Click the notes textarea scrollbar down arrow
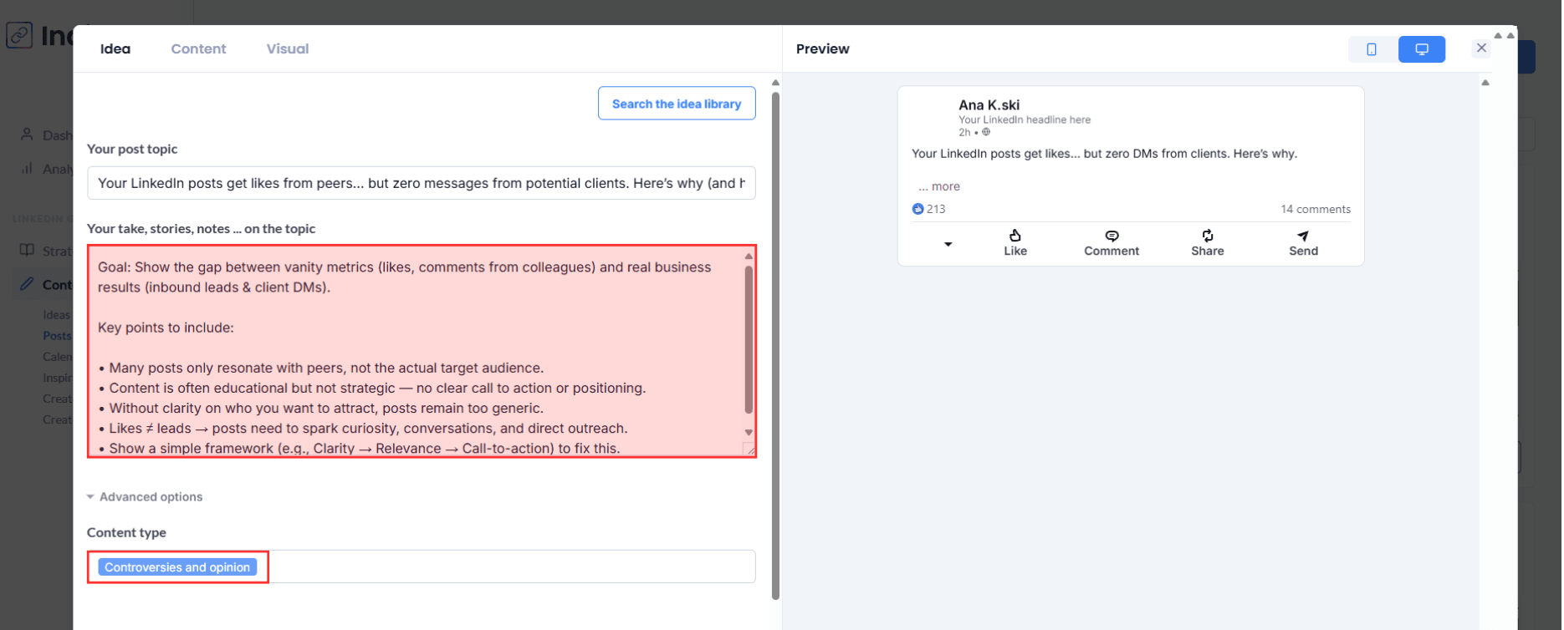Image resolution: width=1564 pixels, height=630 pixels. 749,432
